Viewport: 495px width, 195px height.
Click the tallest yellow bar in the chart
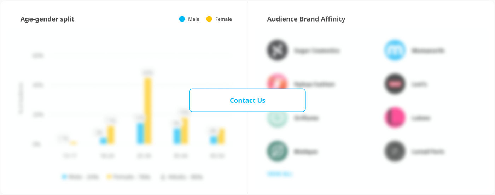148,111
